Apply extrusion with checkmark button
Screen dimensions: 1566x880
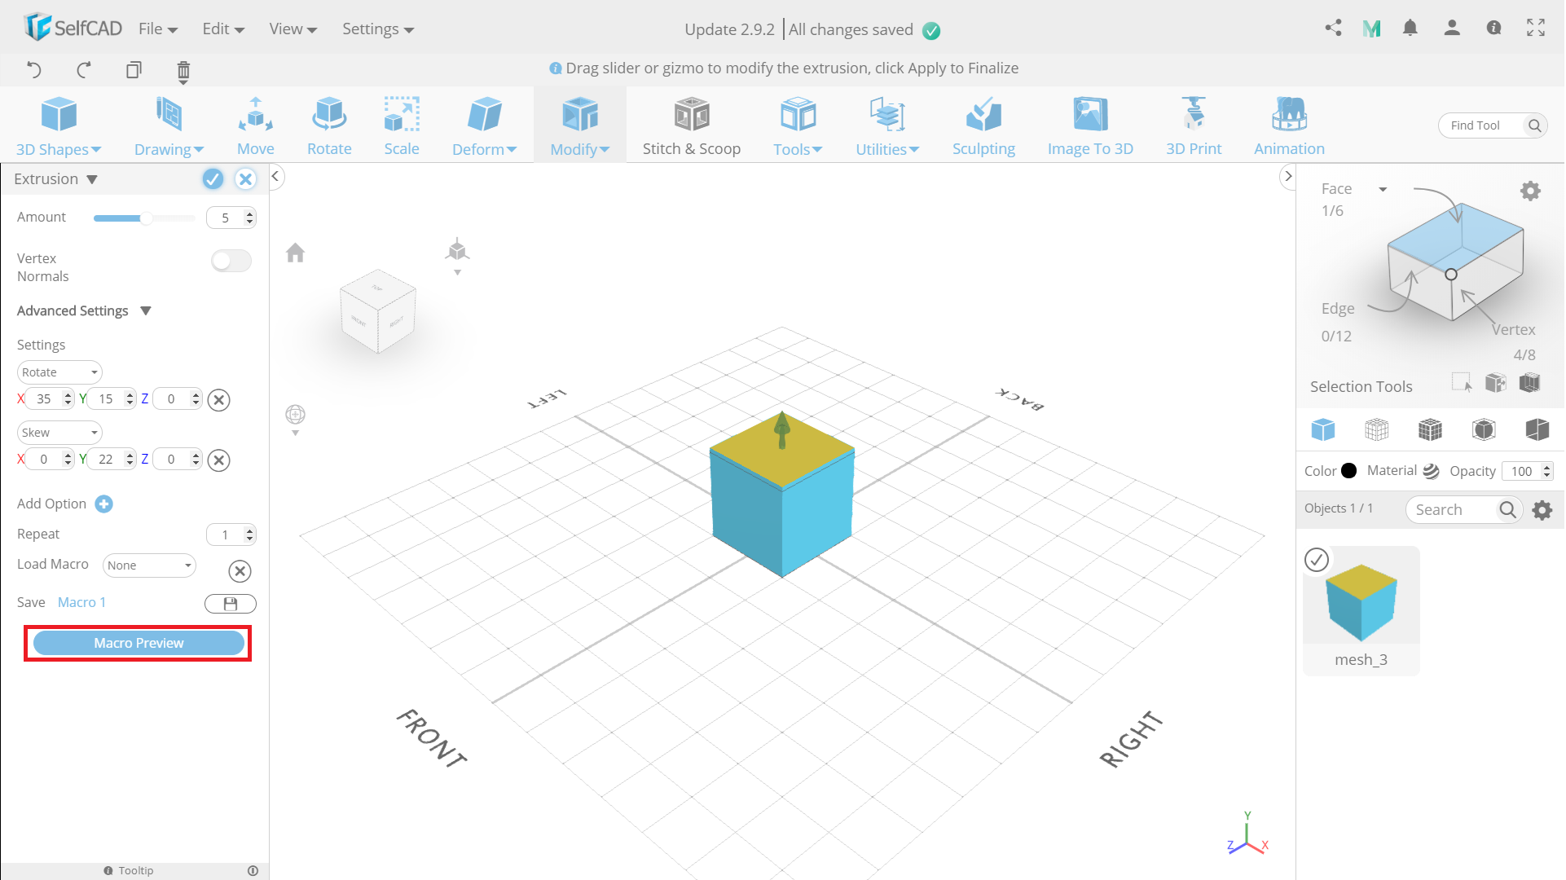pos(212,179)
